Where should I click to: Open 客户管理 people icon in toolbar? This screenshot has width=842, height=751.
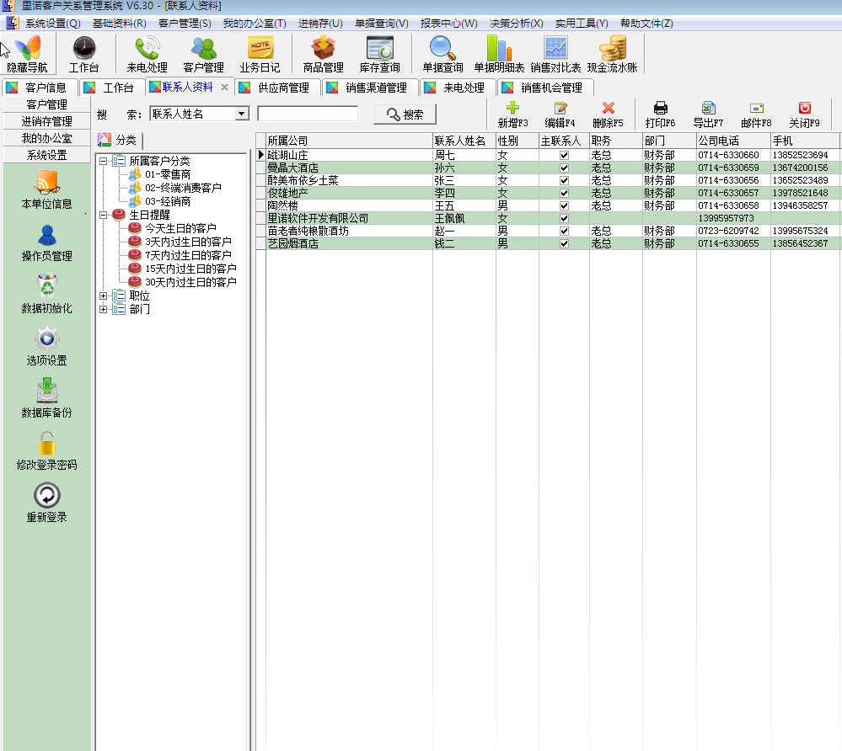point(203,54)
